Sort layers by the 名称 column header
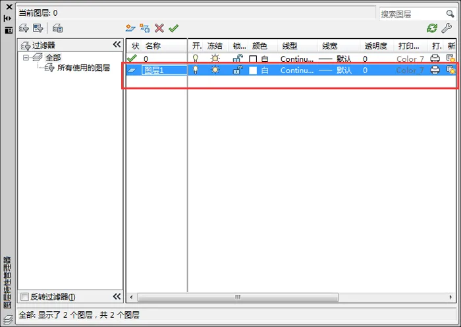Screen dimensions: 461x327 click(153, 46)
